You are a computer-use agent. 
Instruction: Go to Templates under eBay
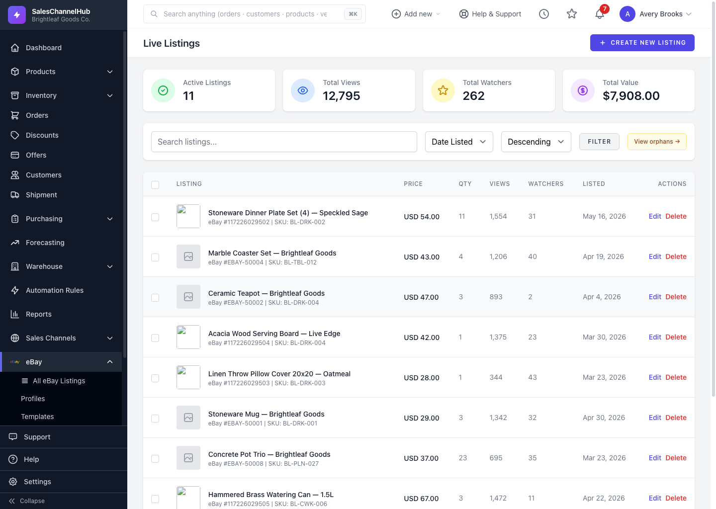point(37,417)
